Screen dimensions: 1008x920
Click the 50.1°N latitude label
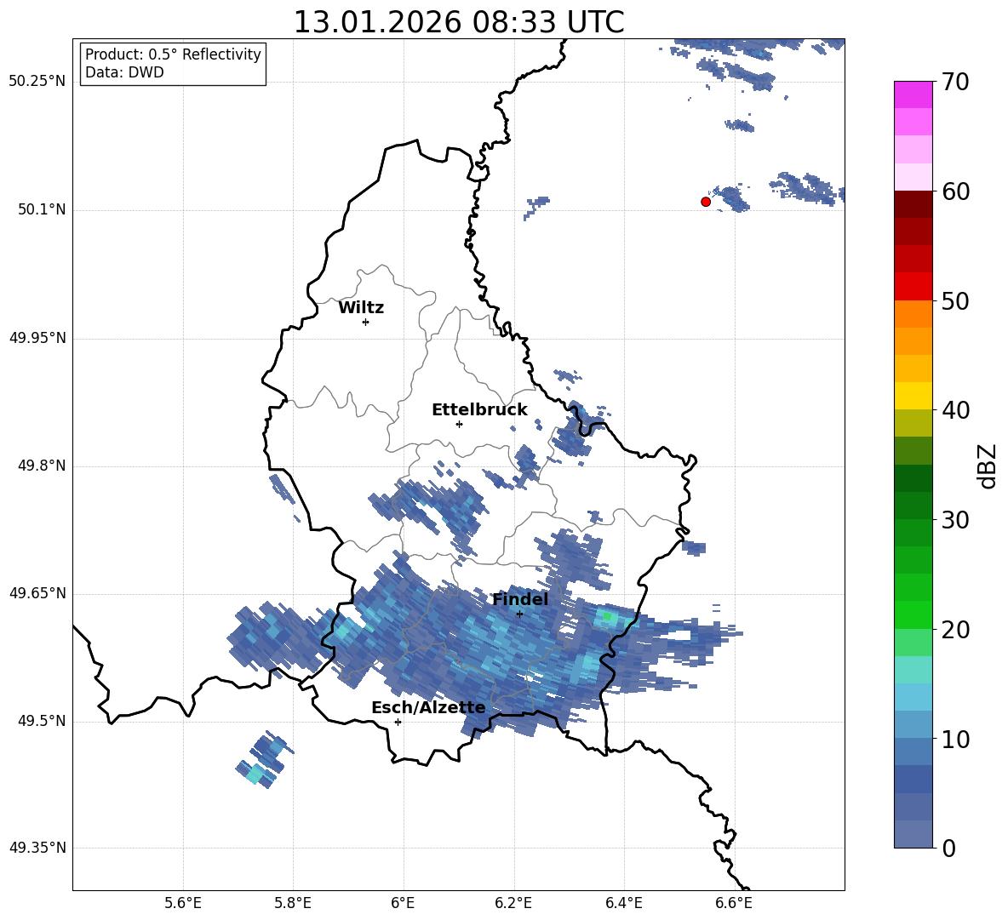point(42,210)
